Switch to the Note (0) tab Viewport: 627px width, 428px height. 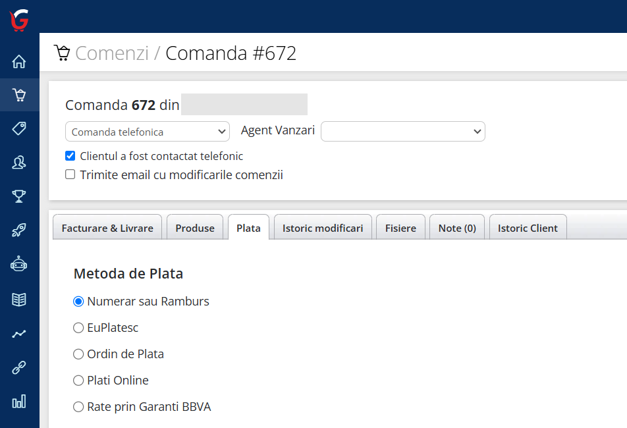tap(457, 227)
